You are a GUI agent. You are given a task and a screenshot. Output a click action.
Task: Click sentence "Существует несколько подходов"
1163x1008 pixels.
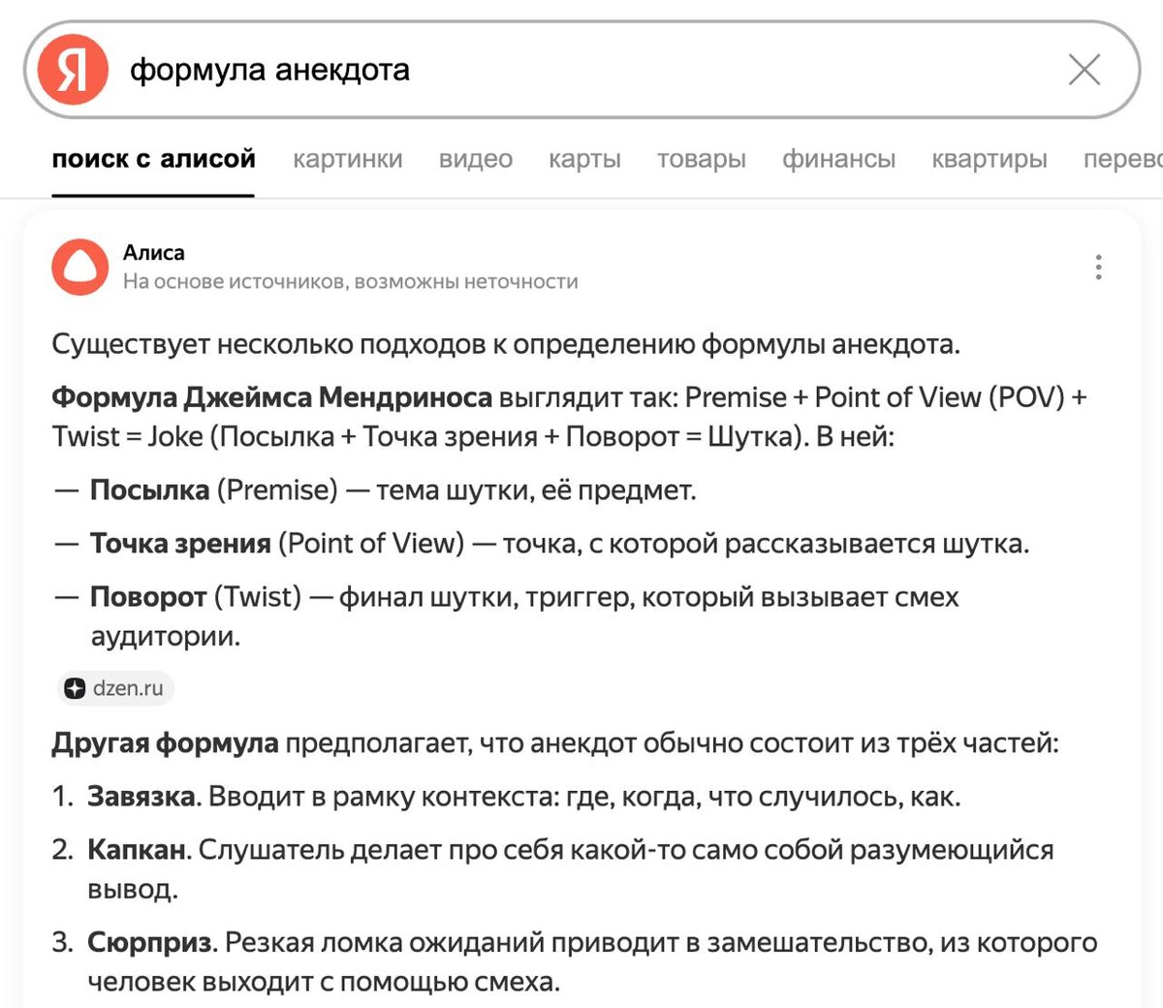coord(506,345)
